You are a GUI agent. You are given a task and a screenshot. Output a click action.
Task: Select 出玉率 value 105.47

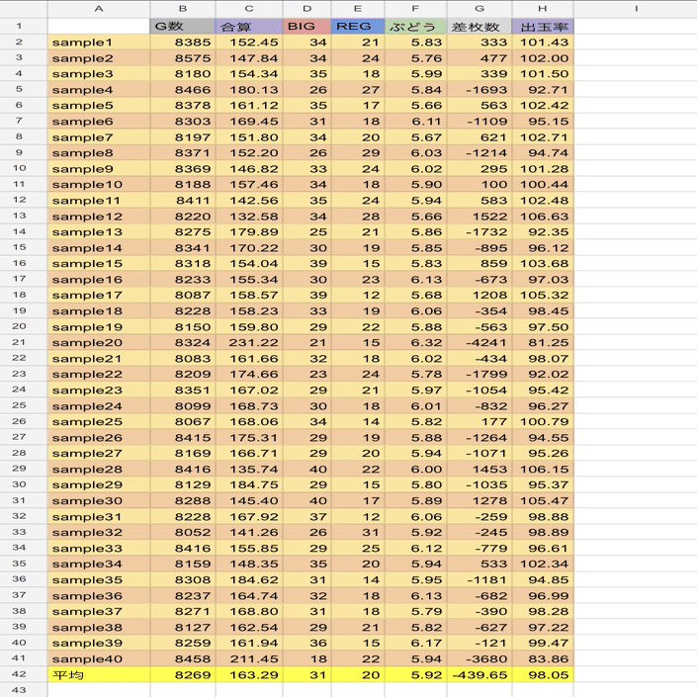pyautogui.click(x=543, y=501)
